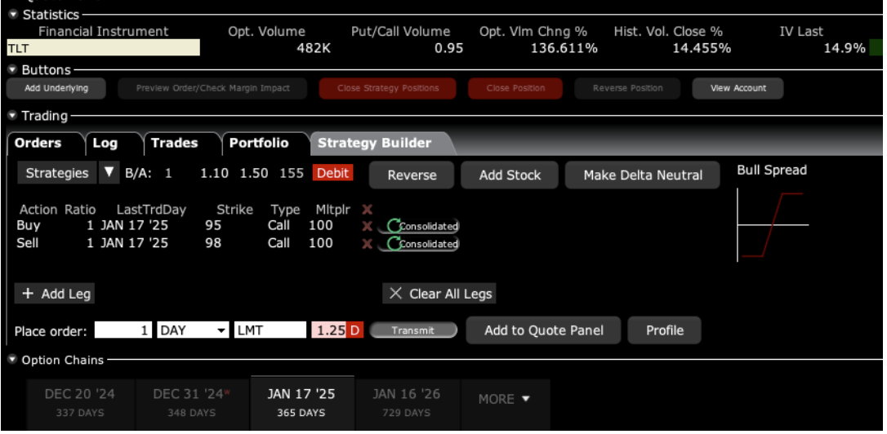The height and width of the screenshot is (434, 887).
Task: Open the Strategies dropdown arrow
Action: coord(109,173)
